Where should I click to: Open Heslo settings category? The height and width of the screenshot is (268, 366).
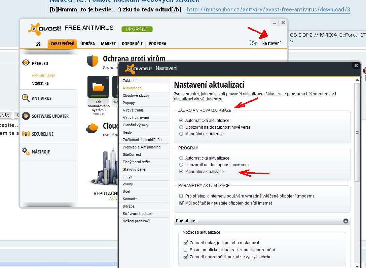coord(144,132)
